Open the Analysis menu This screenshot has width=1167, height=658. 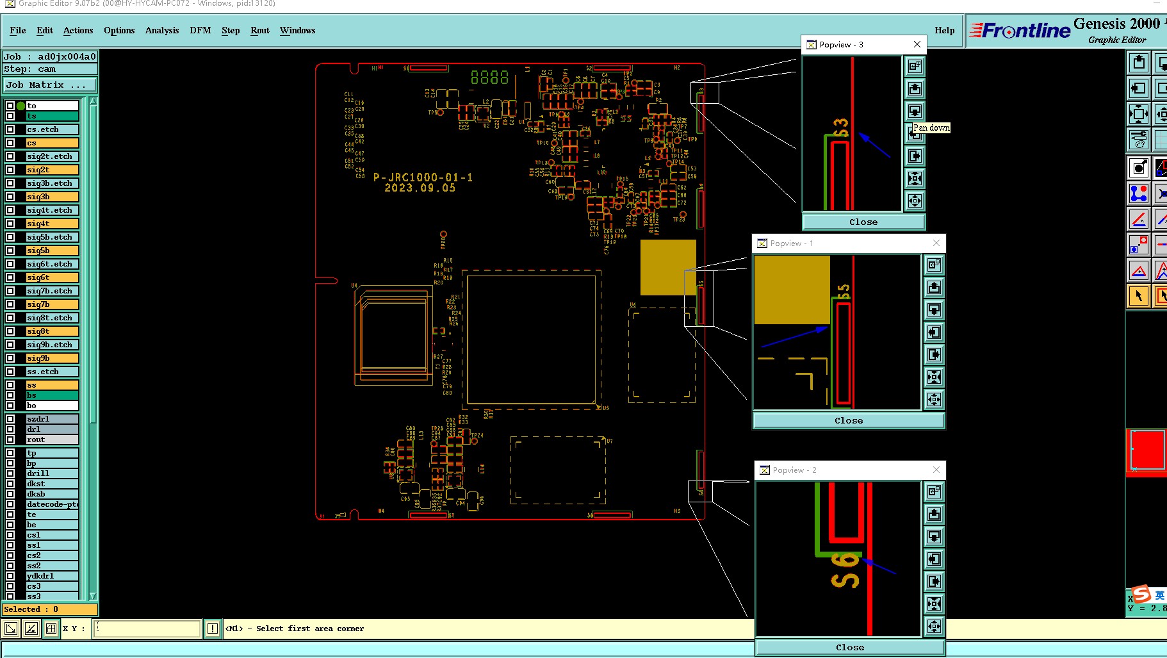click(162, 30)
